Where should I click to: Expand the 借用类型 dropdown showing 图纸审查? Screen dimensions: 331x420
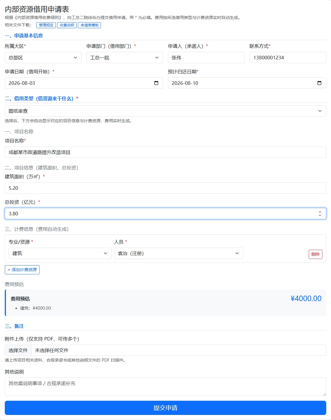(165, 111)
